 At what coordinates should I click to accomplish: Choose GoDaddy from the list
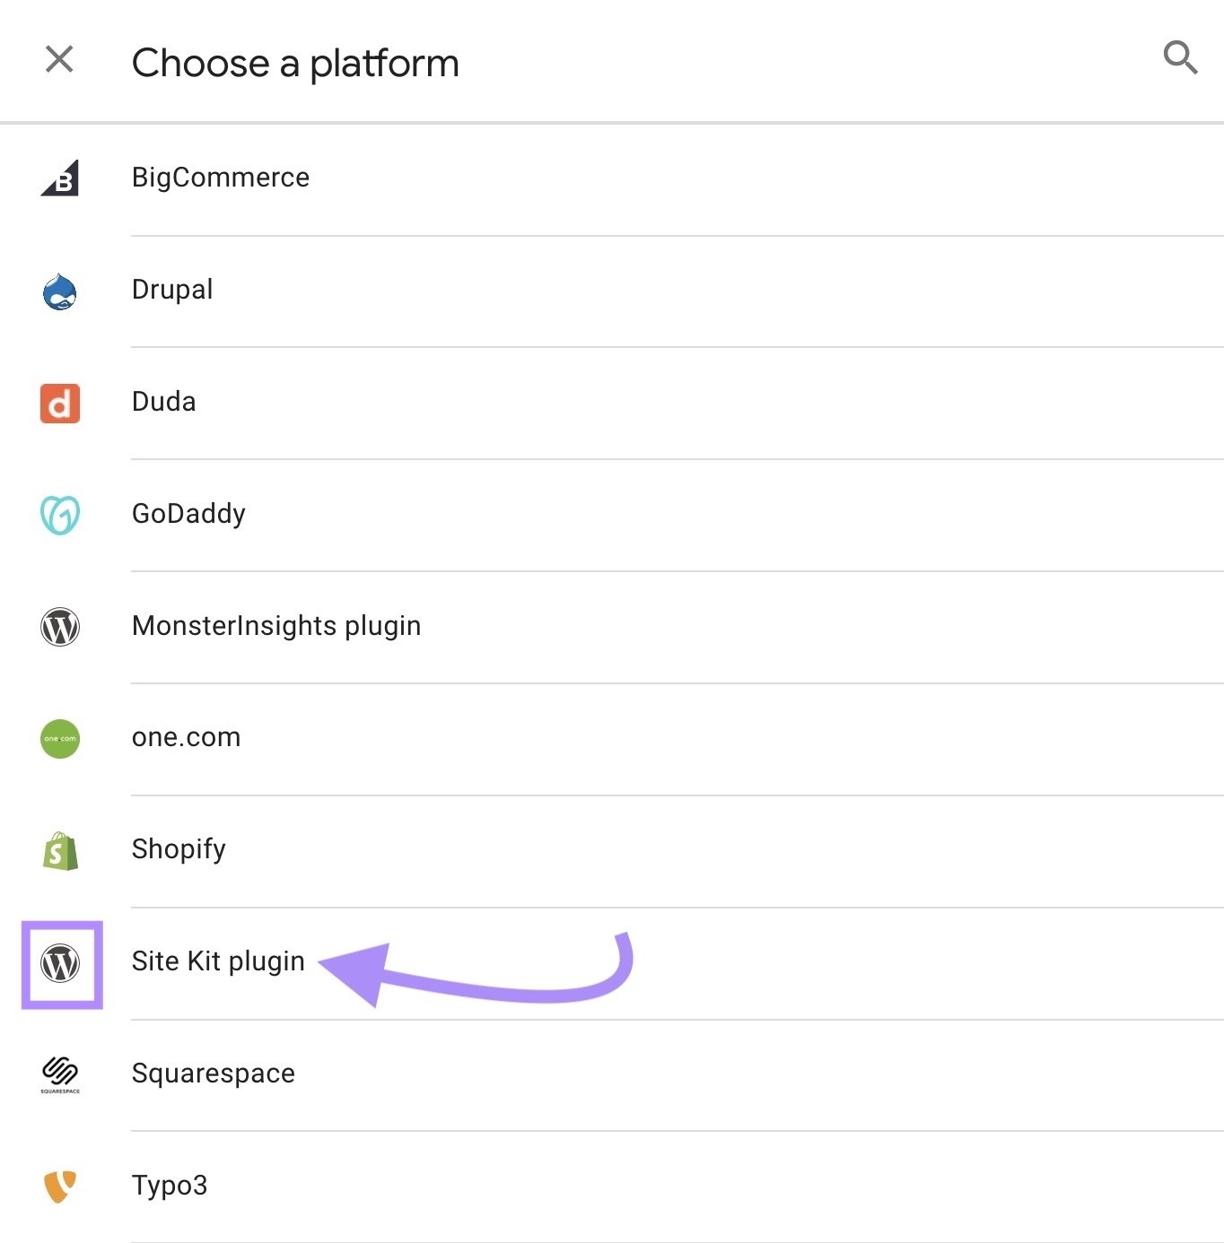188,514
